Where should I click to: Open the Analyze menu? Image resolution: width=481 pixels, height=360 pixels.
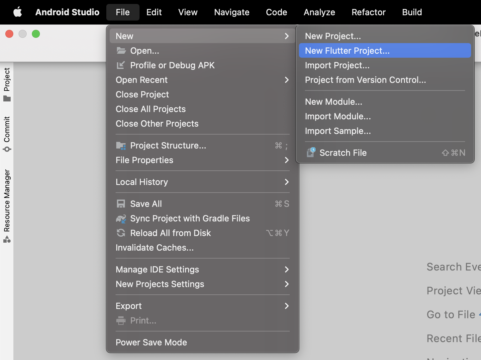tap(320, 12)
